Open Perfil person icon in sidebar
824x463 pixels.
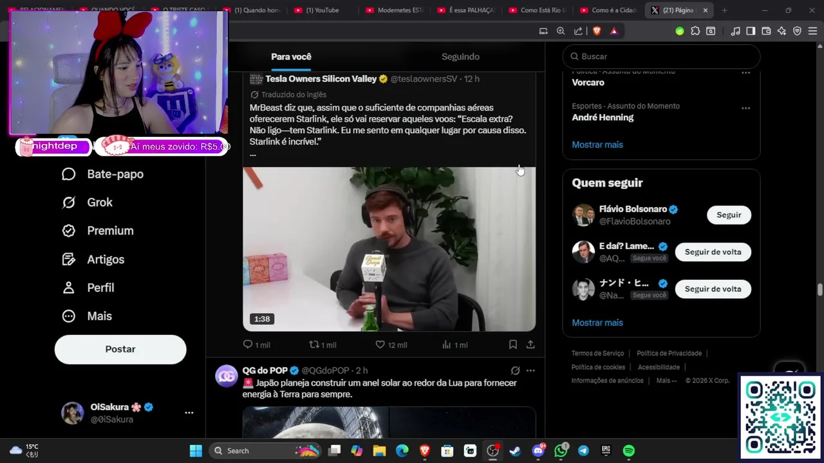(x=69, y=287)
